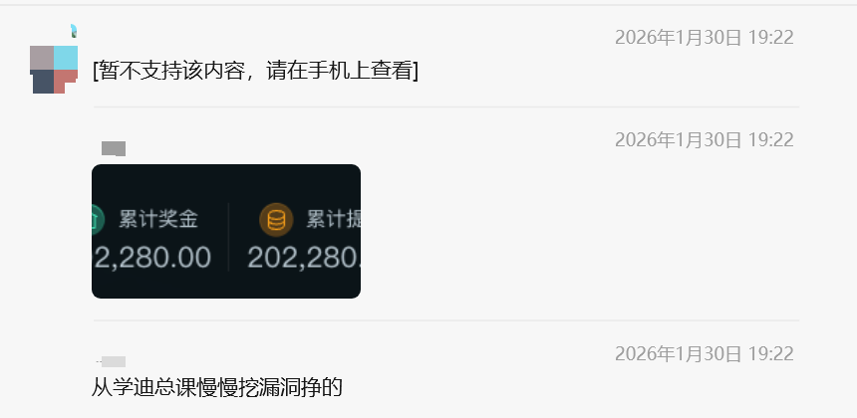Click the last message timestamp
Image resolution: width=857 pixels, height=418 pixels.
[x=704, y=354]
